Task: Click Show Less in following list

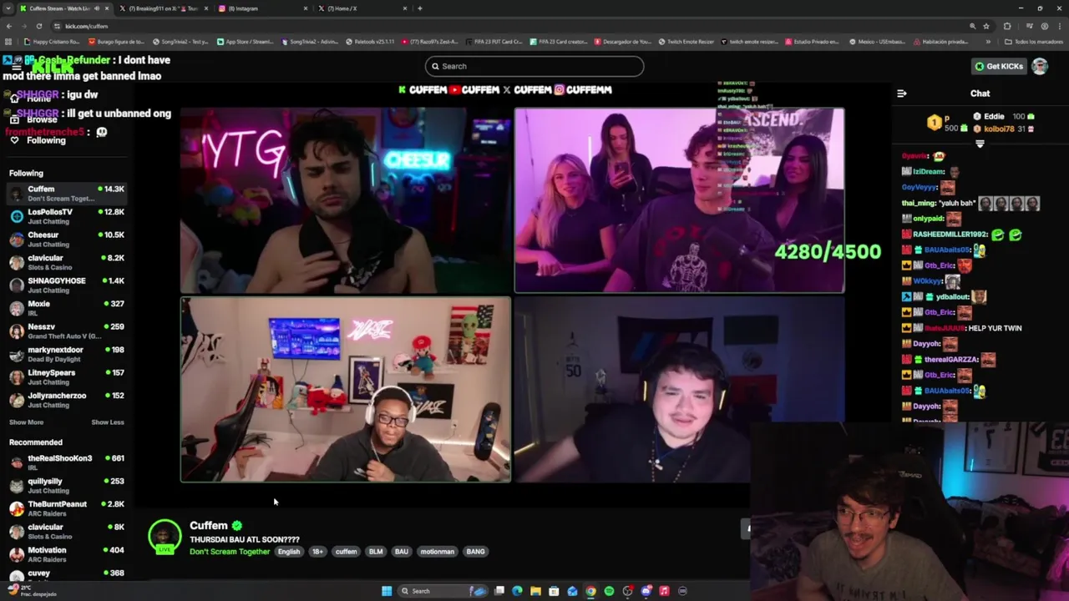Action: tap(108, 422)
